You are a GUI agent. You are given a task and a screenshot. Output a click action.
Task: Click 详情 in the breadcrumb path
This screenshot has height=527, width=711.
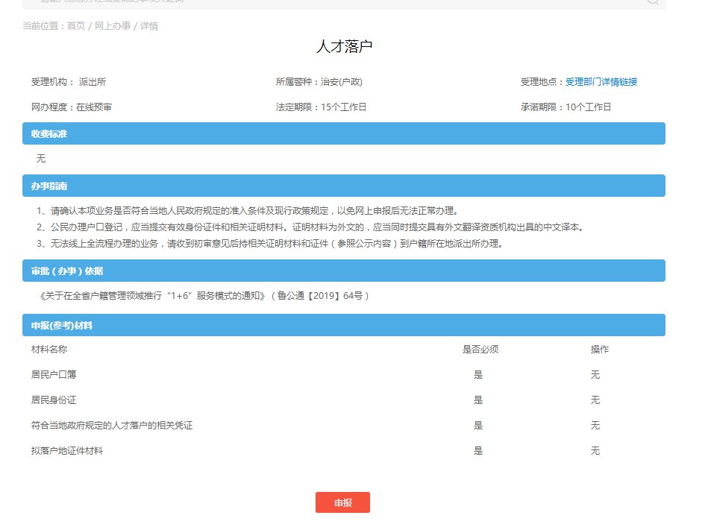(x=148, y=26)
